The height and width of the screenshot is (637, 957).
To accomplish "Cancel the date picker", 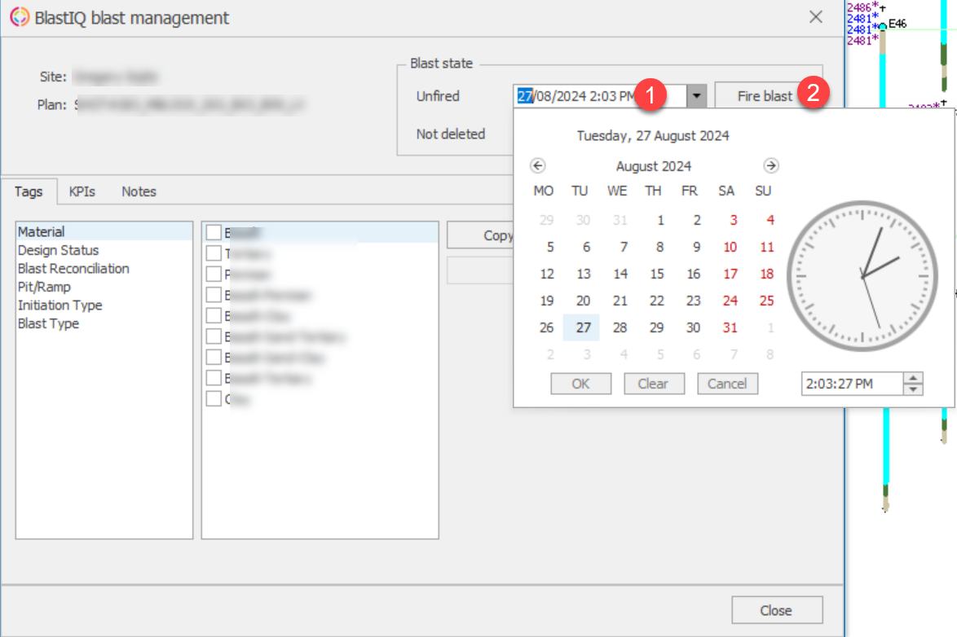I will click(x=727, y=384).
